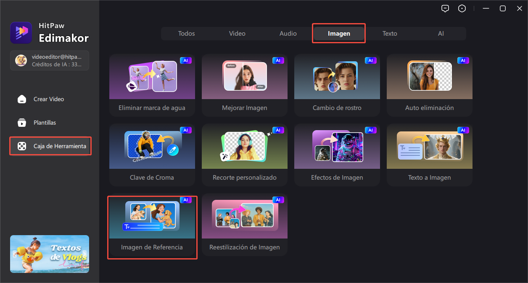Select the Audio tab

point(288,34)
